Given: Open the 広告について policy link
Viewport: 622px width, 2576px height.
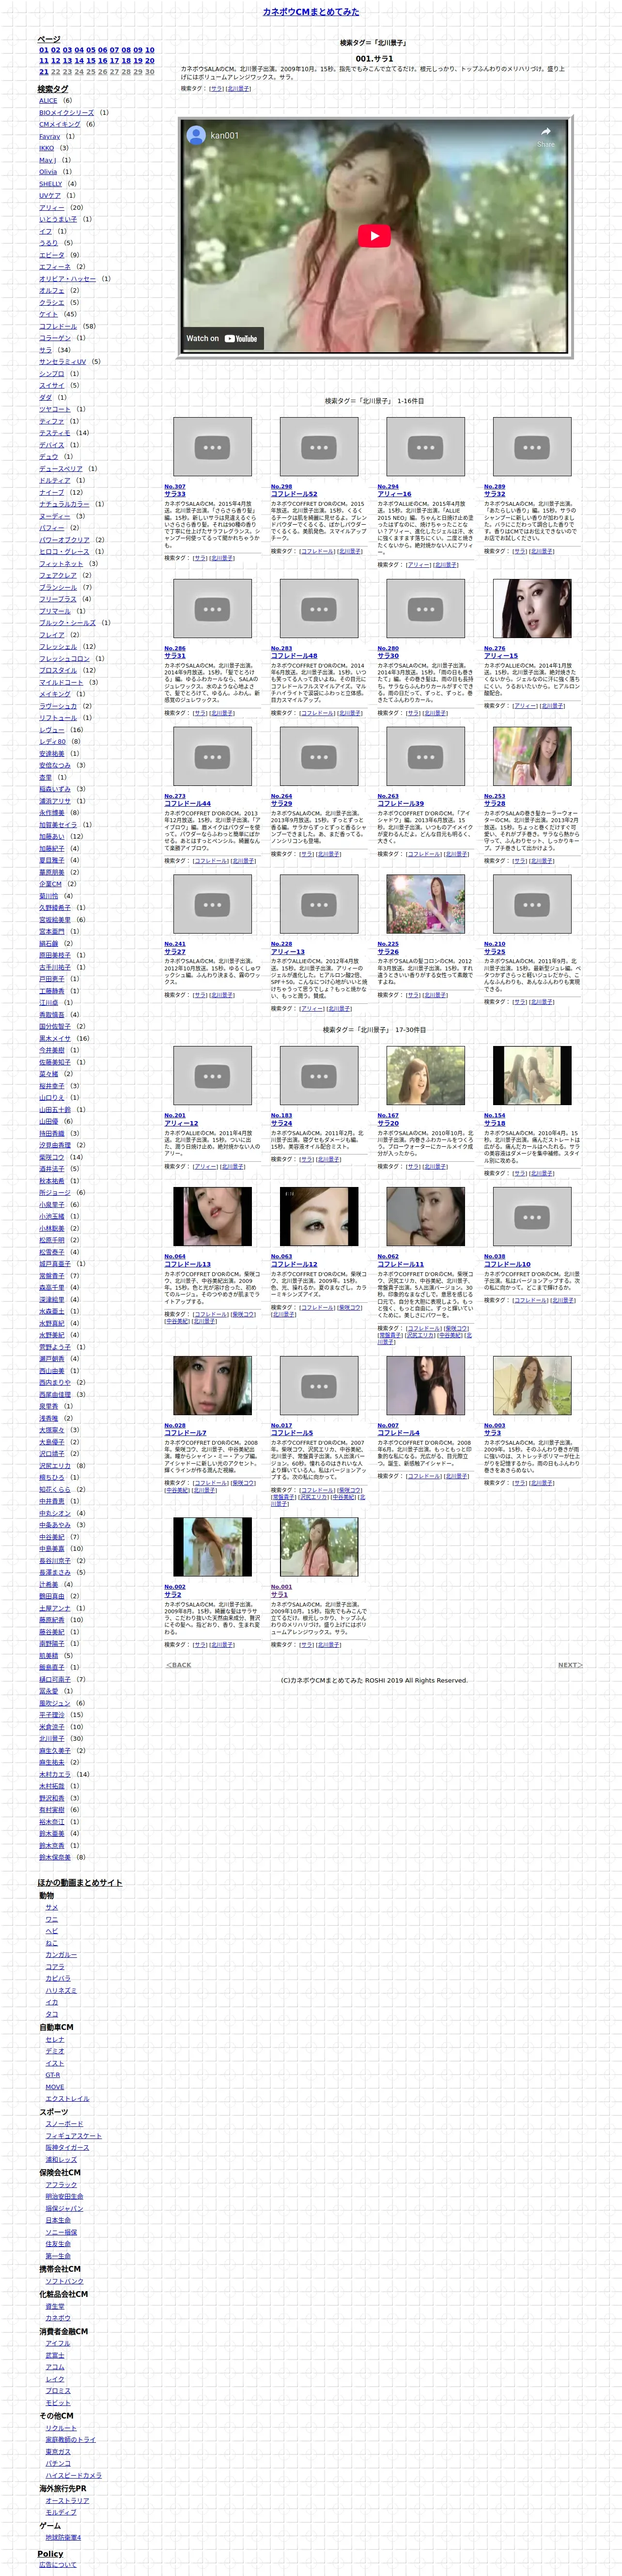Looking at the screenshot, I should coord(58,2565).
